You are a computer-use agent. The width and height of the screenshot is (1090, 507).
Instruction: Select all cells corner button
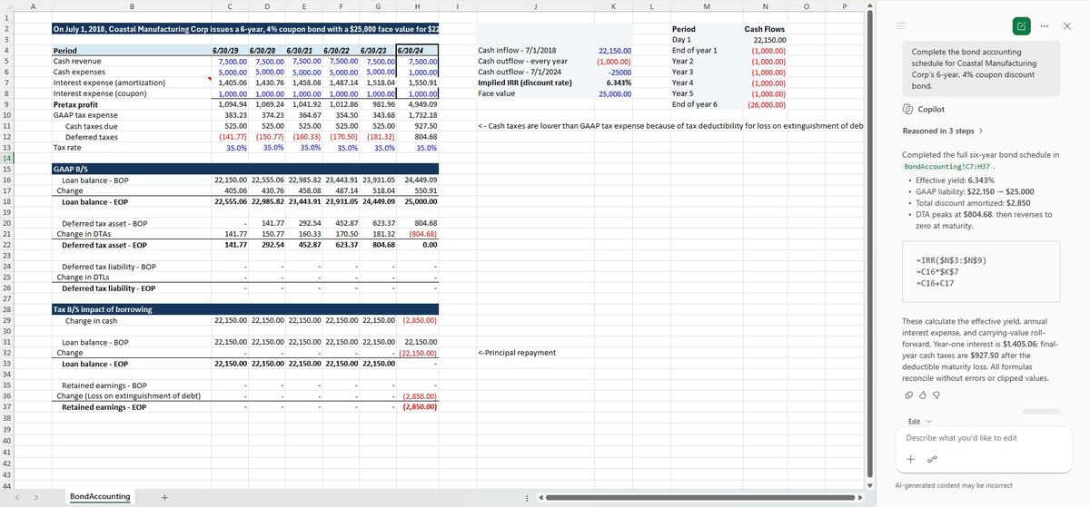(6, 7)
